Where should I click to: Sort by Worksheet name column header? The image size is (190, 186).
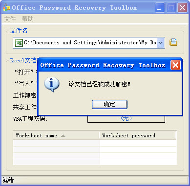56,135
